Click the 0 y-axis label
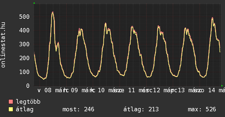The height and width of the screenshot is (117, 225). coord(28,86)
